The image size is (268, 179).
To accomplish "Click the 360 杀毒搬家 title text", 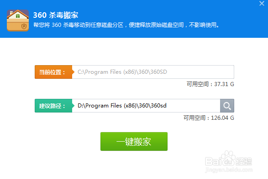I will (x=56, y=15).
